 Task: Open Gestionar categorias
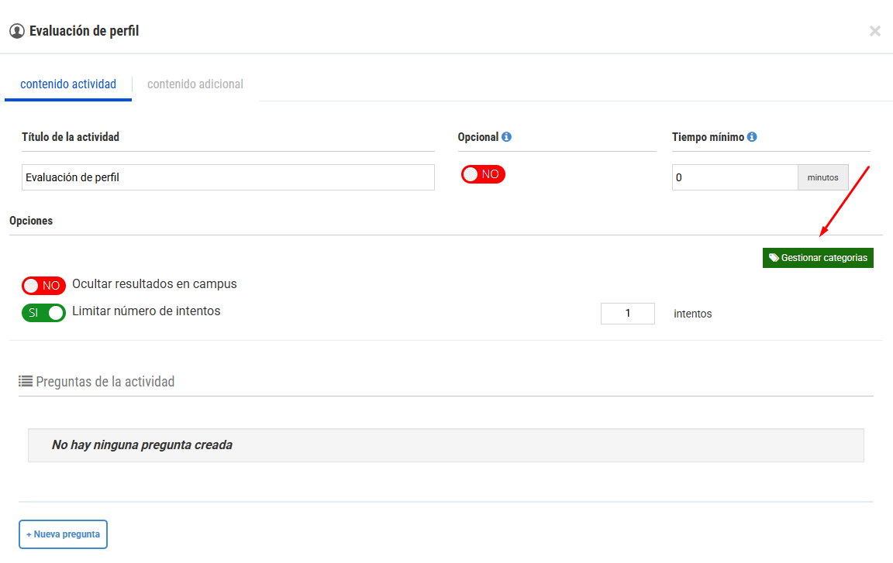tap(818, 258)
